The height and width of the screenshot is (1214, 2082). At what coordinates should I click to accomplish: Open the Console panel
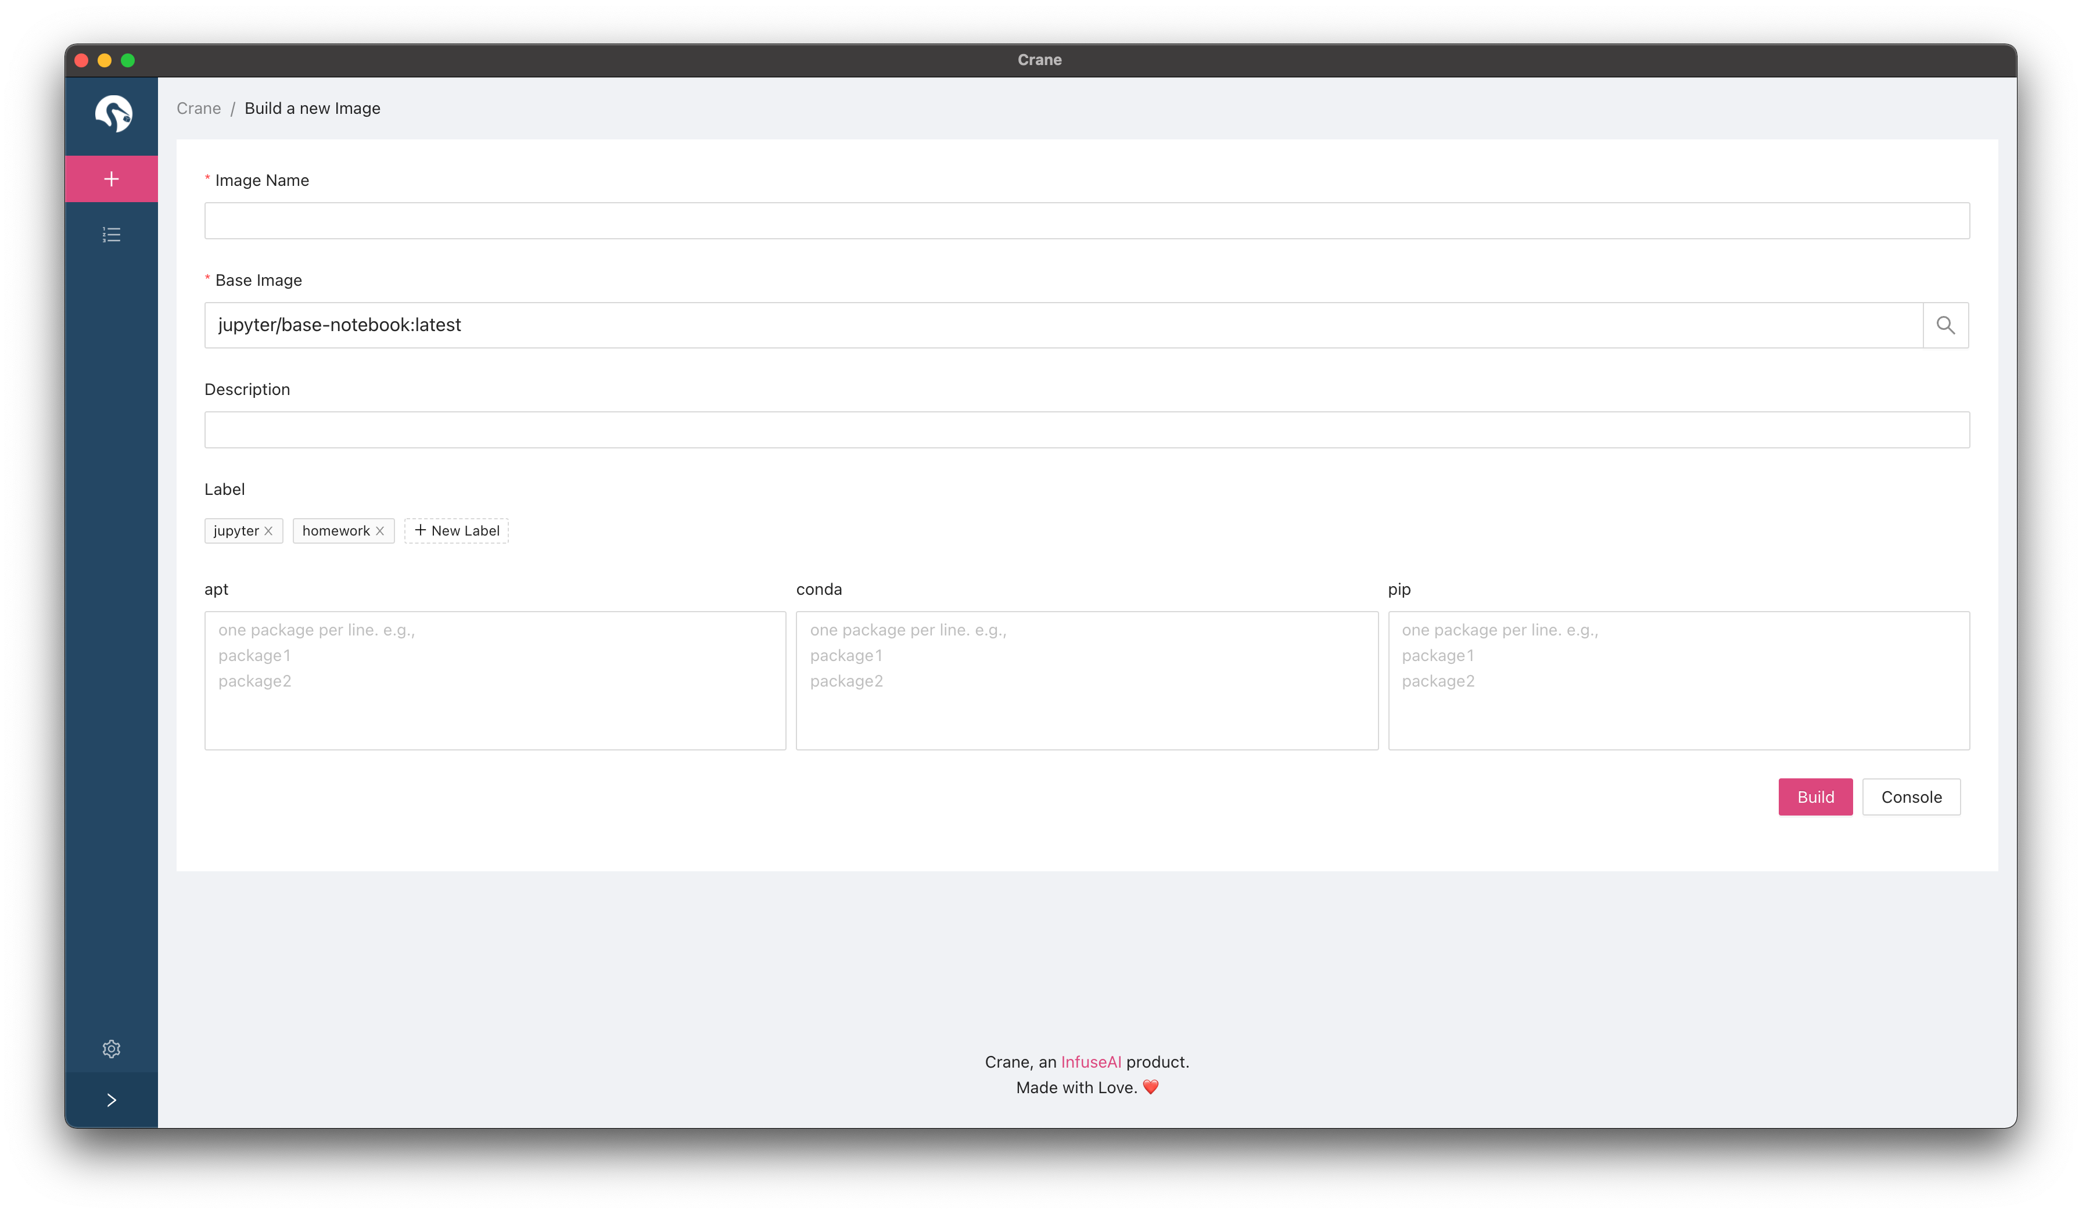click(x=1910, y=796)
